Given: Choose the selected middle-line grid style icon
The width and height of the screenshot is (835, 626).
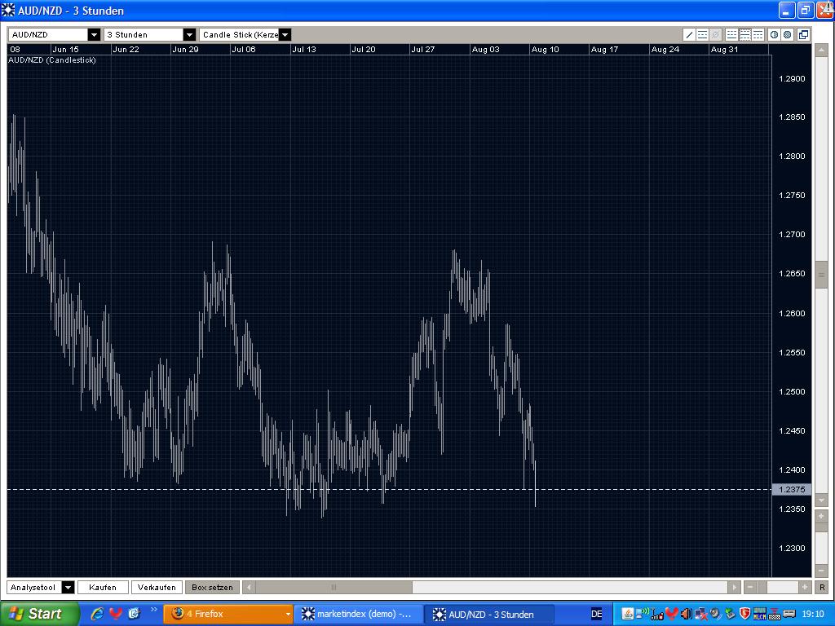Looking at the screenshot, I should click(745, 34).
